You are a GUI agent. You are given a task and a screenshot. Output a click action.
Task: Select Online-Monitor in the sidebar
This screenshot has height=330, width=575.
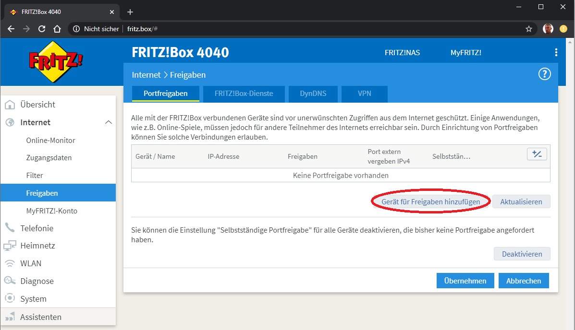(x=50, y=141)
